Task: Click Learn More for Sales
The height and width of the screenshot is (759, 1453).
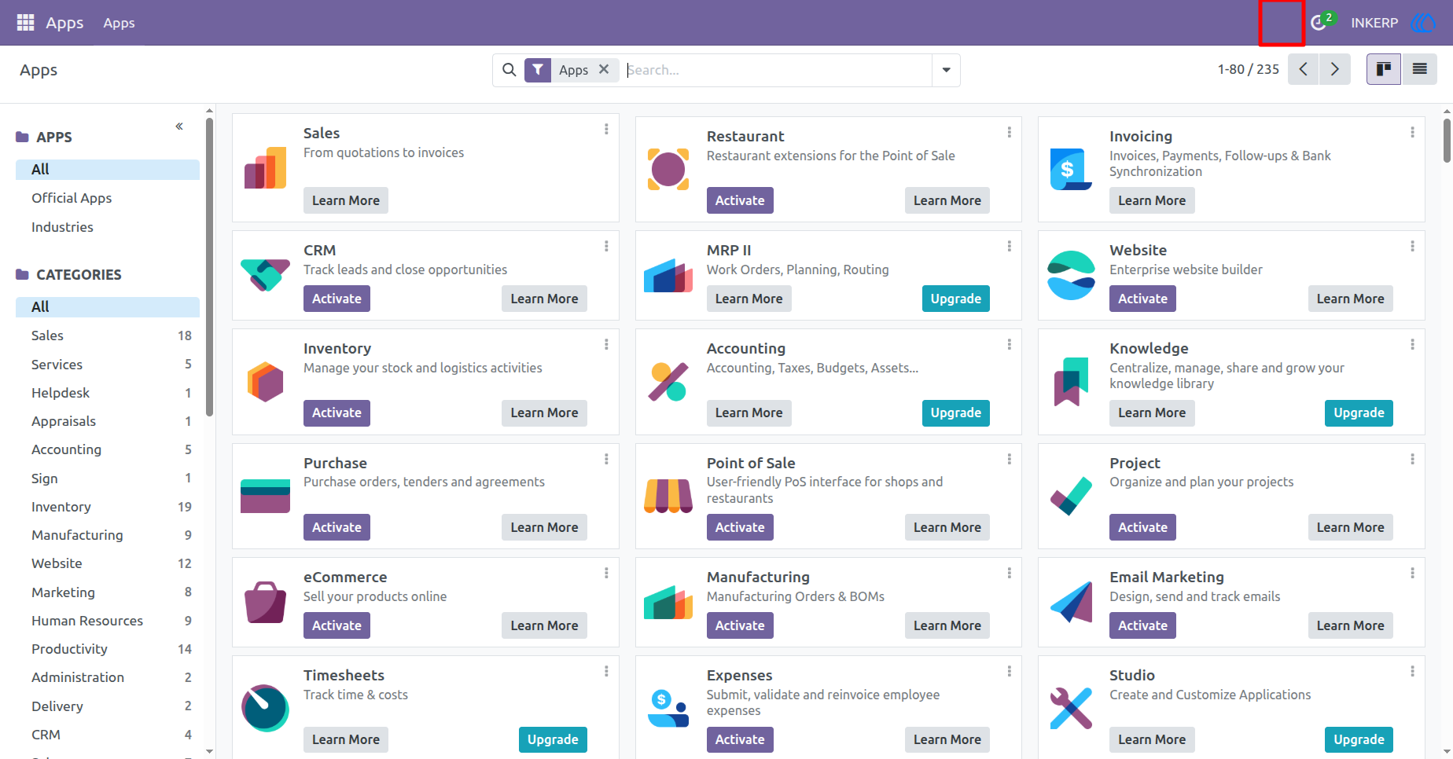Action: tap(346, 200)
